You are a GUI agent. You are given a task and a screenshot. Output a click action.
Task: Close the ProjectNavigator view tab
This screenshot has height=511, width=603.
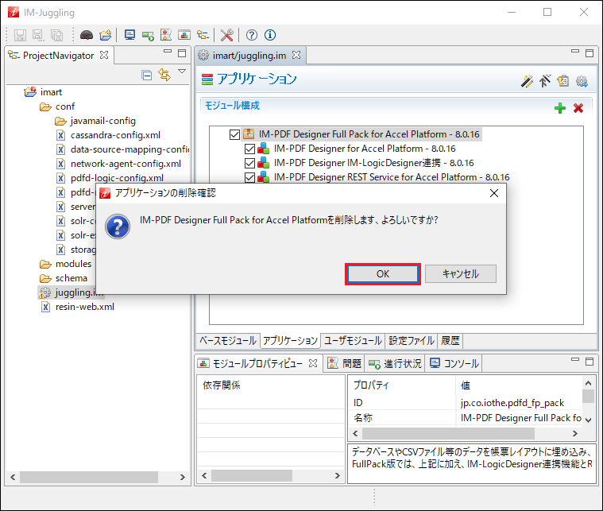point(104,55)
